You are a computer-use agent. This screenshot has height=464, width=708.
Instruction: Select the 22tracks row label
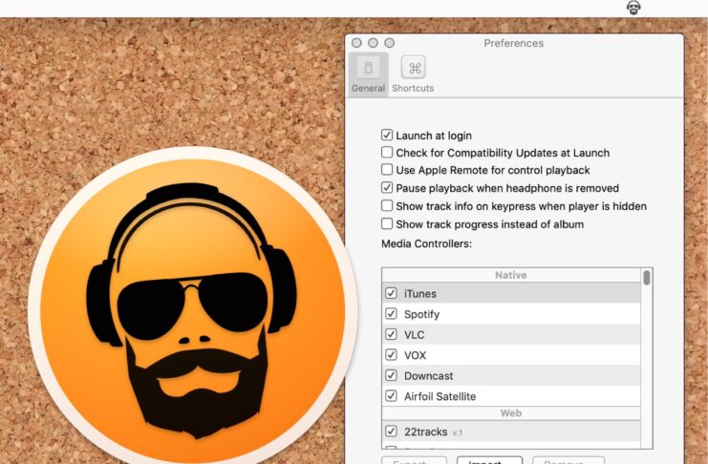426,432
